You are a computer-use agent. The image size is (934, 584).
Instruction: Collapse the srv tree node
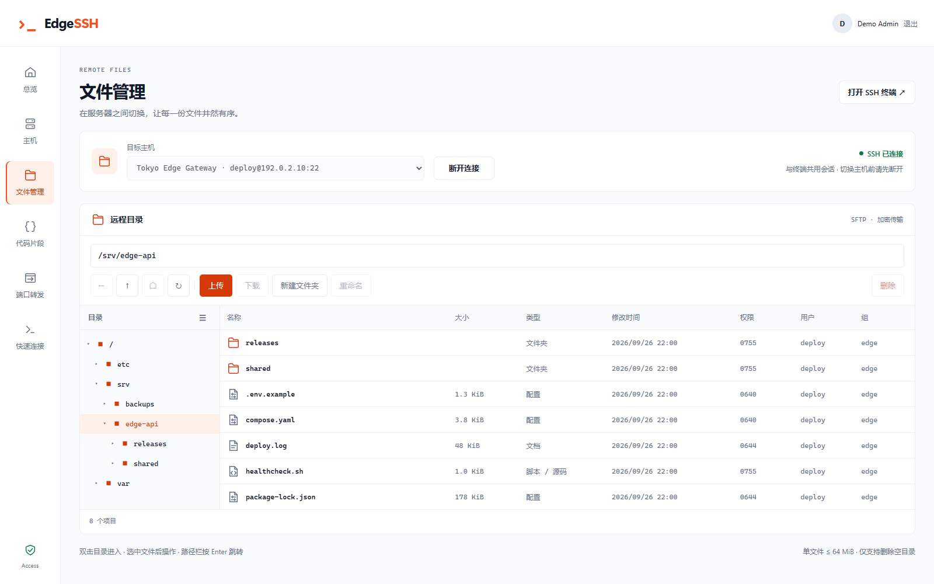pyautogui.click(x=97, y=384)
